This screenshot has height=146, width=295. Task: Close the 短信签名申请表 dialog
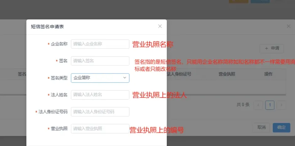[160, 26]
